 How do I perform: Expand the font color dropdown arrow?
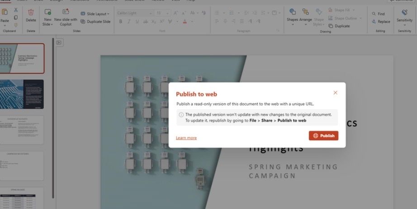point(192,22)
